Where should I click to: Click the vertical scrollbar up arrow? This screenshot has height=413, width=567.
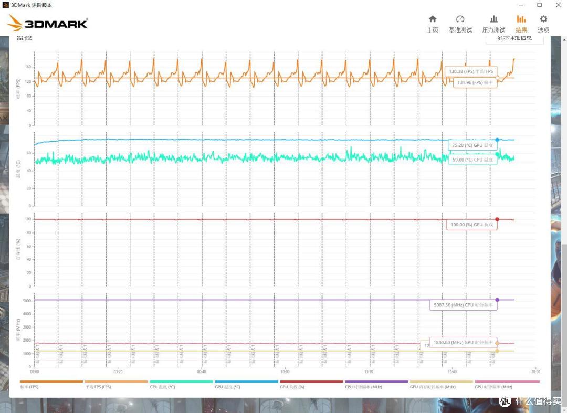[564, 39]
